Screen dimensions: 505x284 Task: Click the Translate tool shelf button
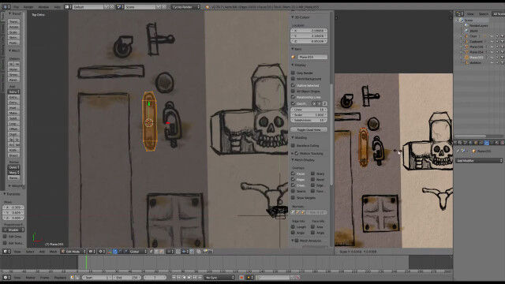pyautogui.click(x=13, y=21)
